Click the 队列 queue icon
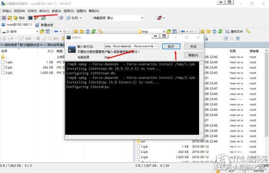Screen dimensions: 269x173 (69, 18)
